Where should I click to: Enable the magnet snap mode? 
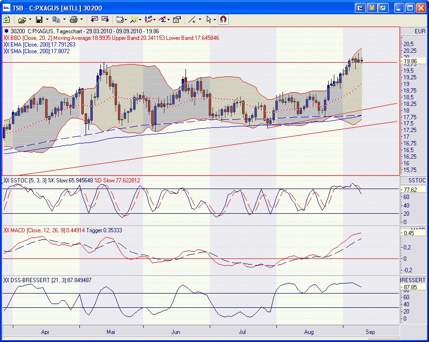(224, 19)
